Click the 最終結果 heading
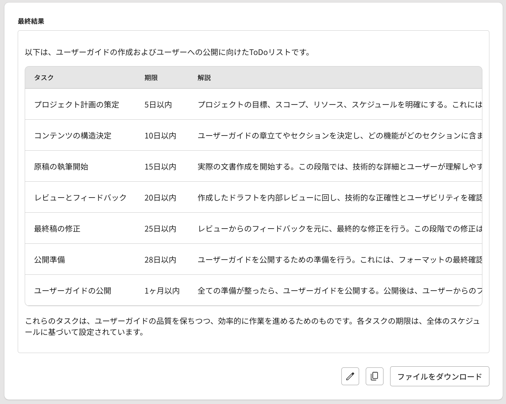 (31, 21)
